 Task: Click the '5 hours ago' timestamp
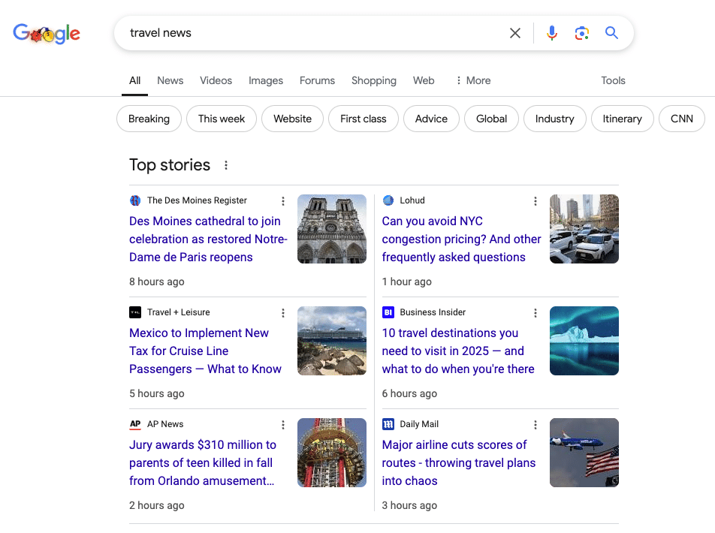[x=157, y=393]
